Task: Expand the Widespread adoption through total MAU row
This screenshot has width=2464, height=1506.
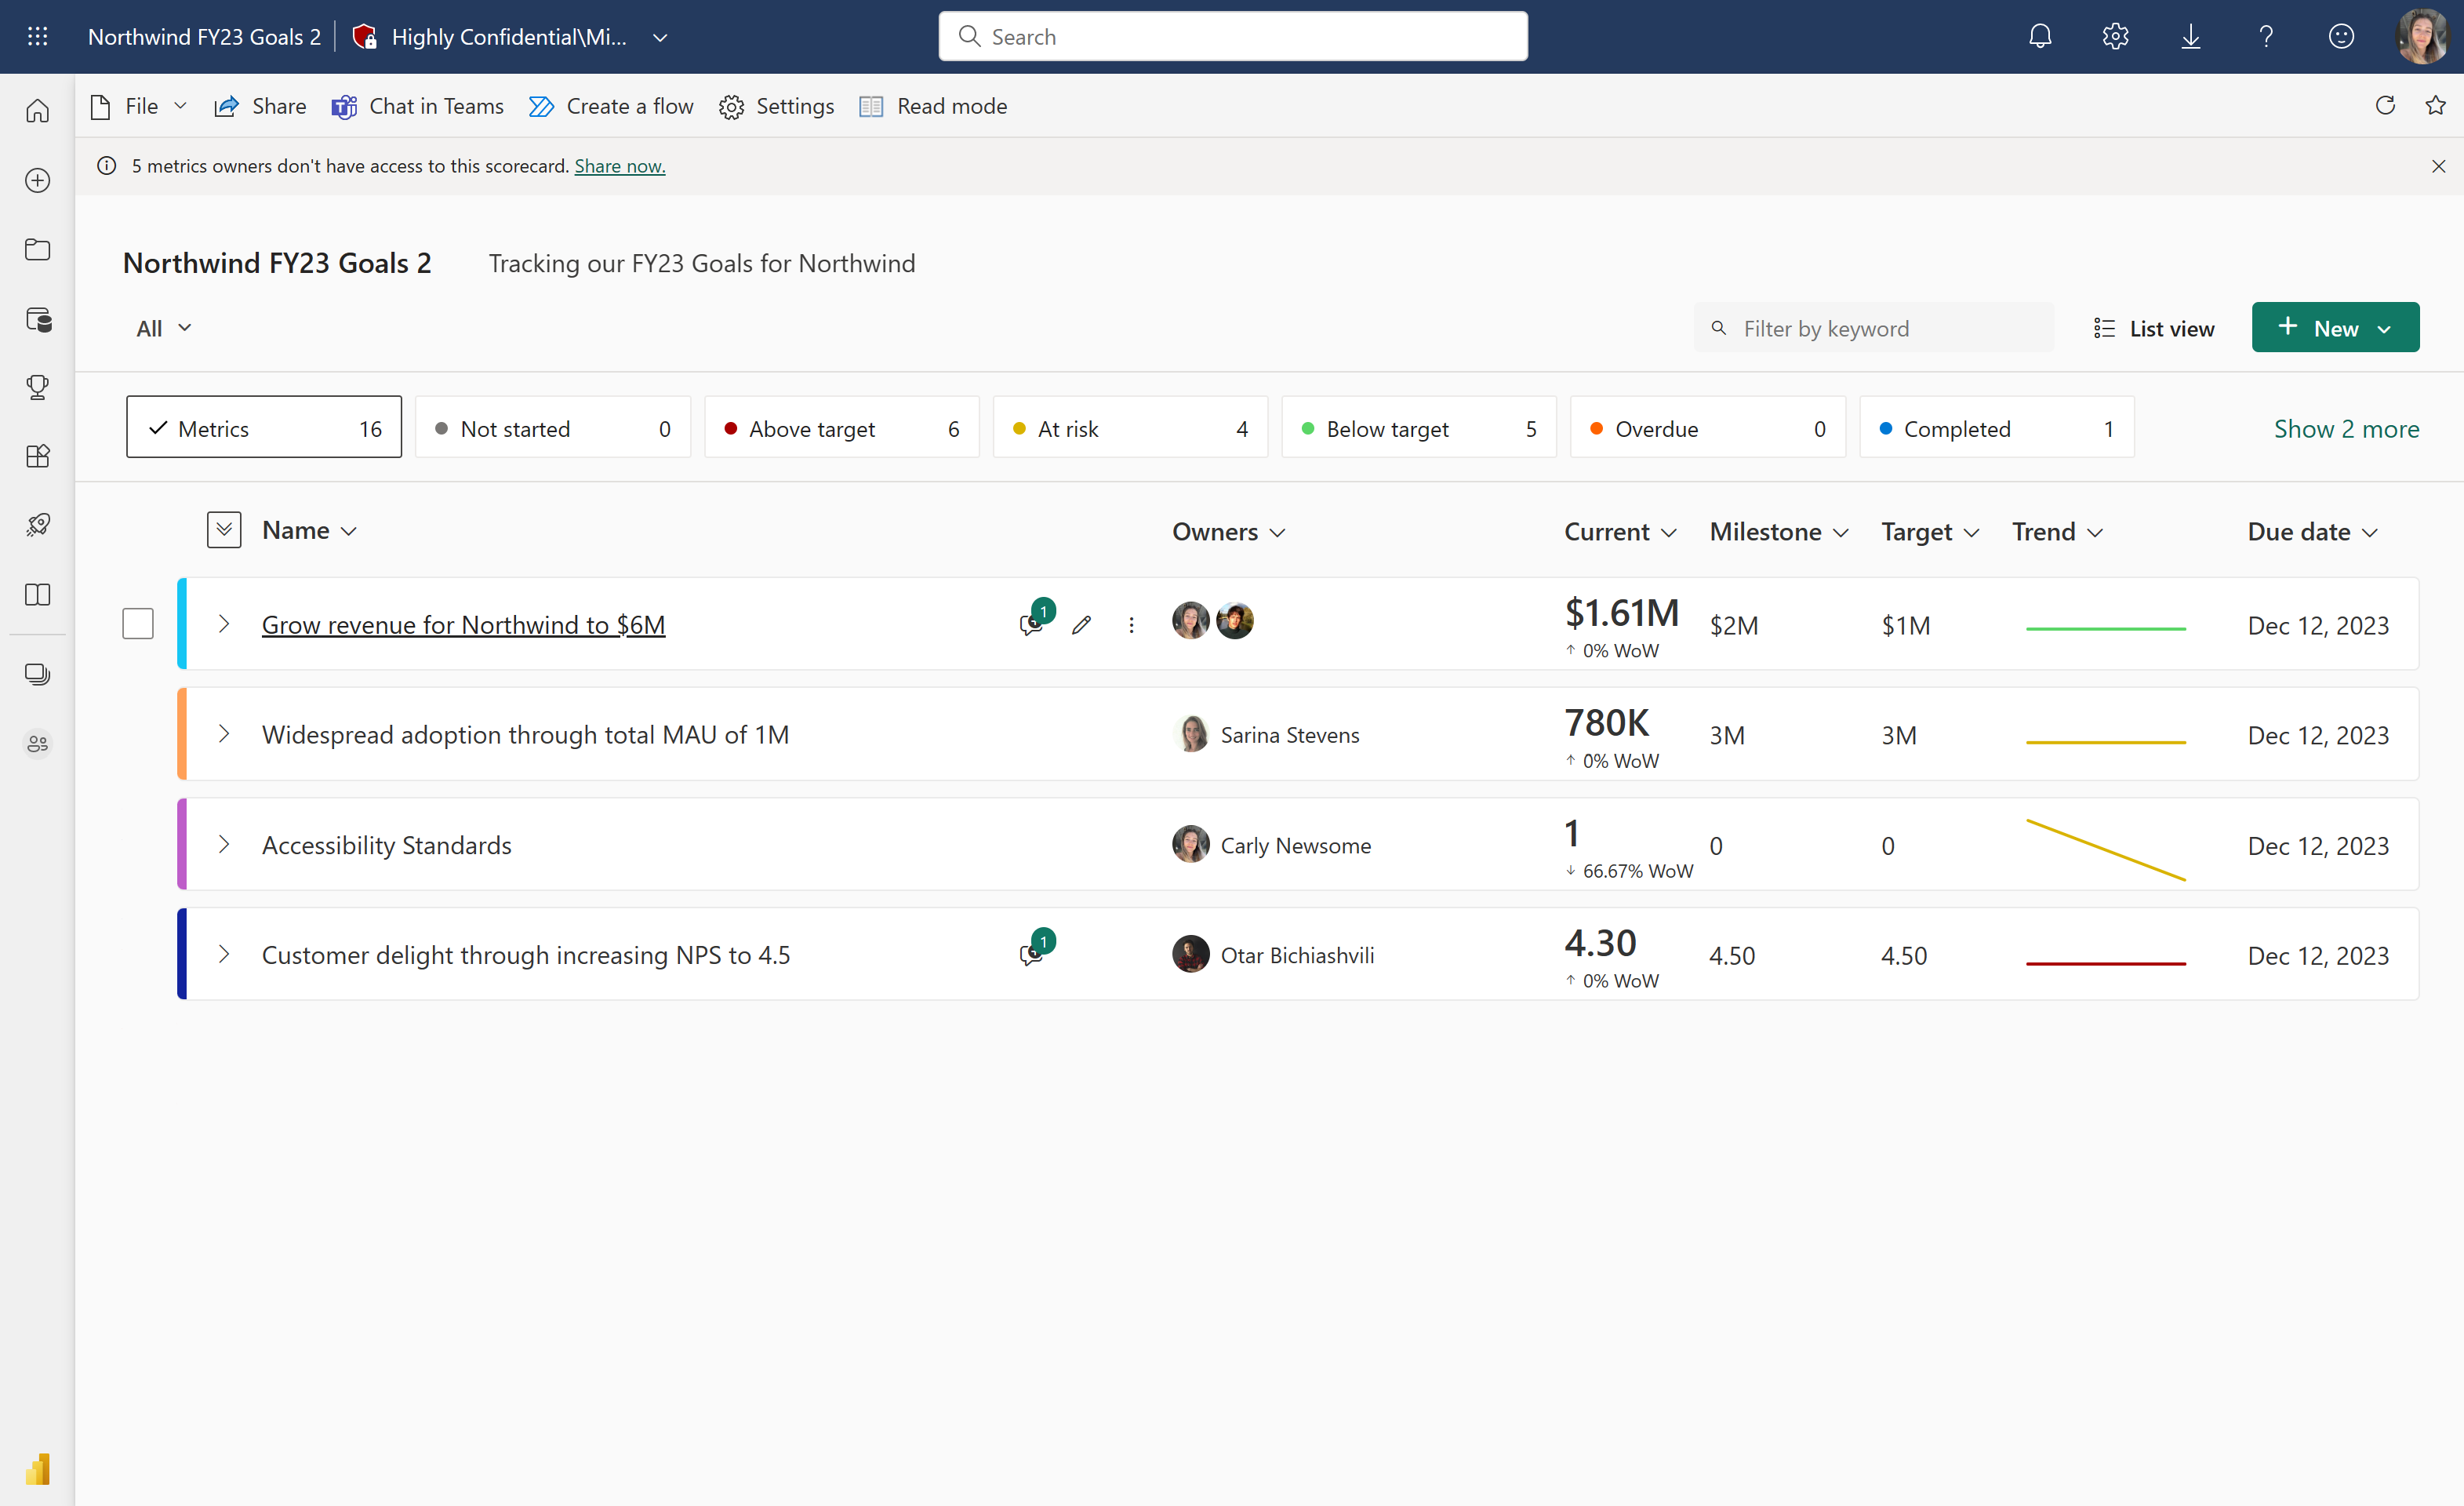Action: 225,733
